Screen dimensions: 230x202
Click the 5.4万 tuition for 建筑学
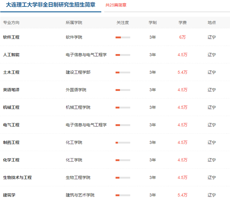[x=182, y=195]
